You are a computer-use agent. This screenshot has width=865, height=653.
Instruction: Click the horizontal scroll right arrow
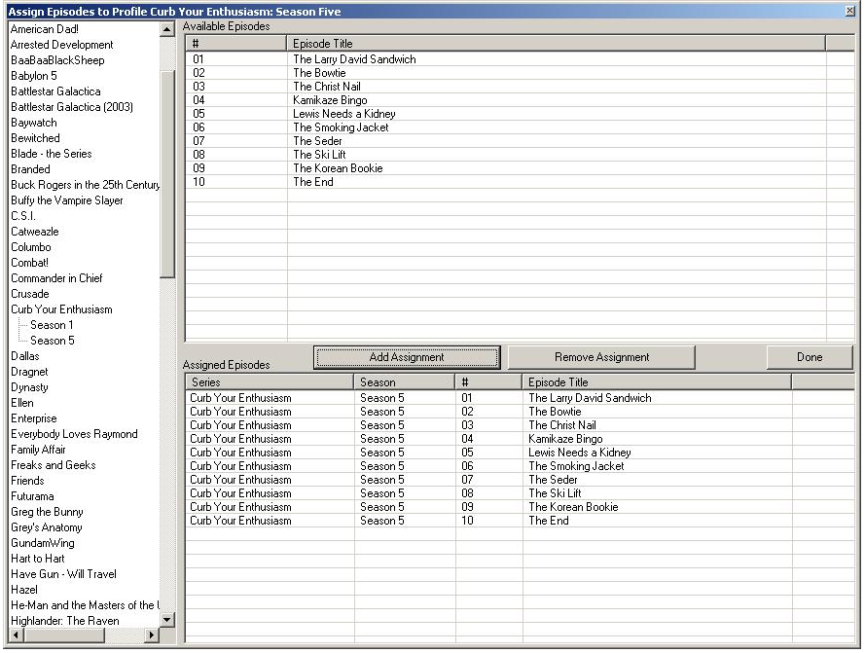(152, 635)
